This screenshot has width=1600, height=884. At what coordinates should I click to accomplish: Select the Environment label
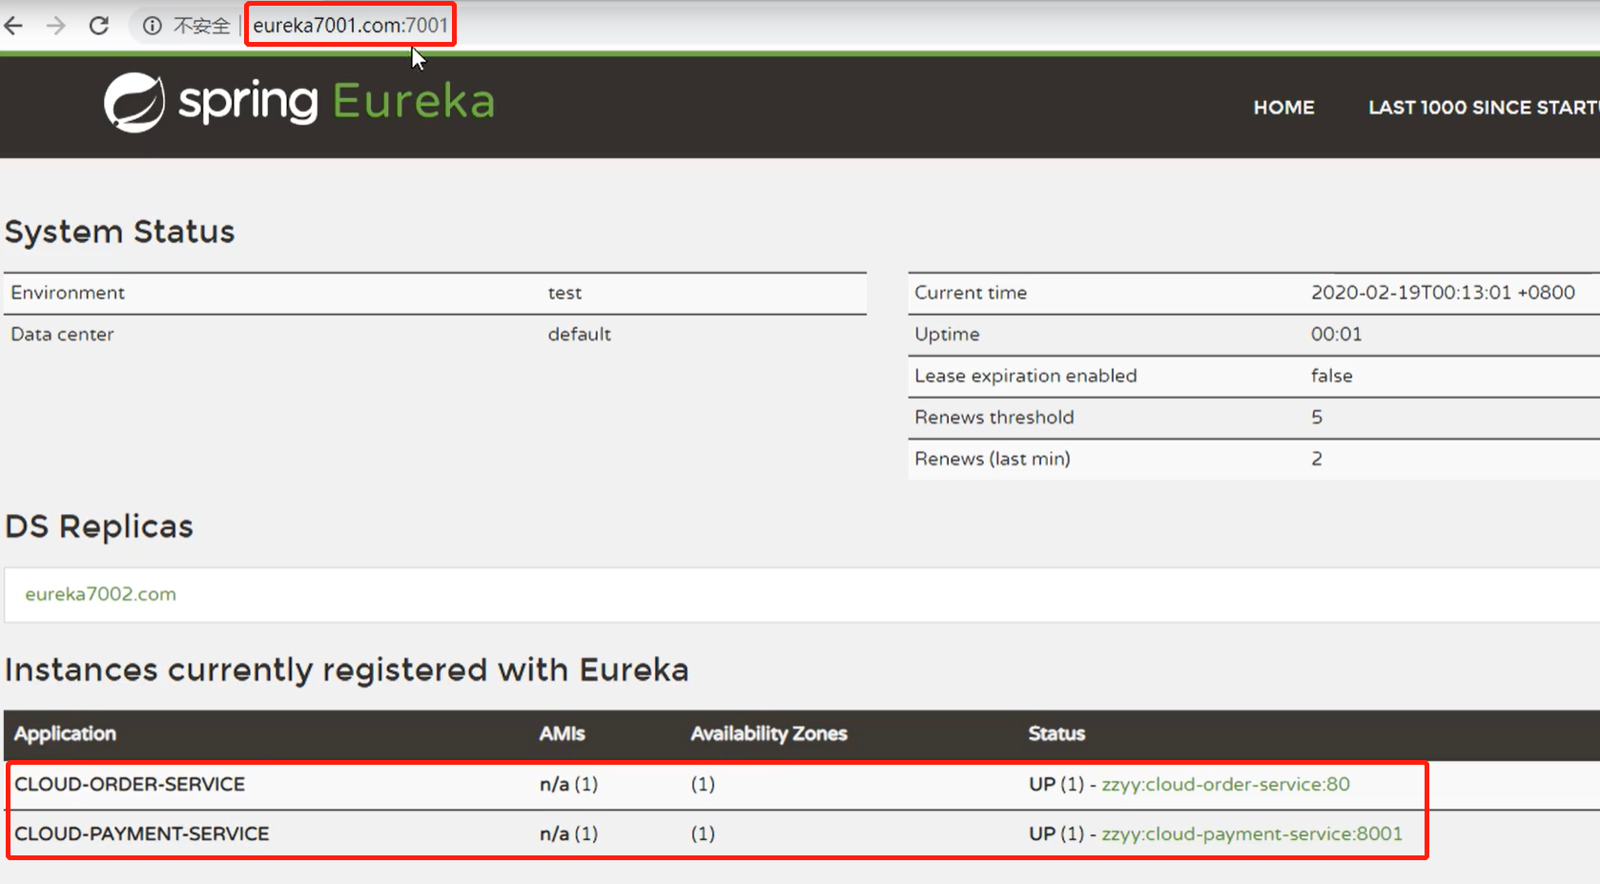point(68,293)
